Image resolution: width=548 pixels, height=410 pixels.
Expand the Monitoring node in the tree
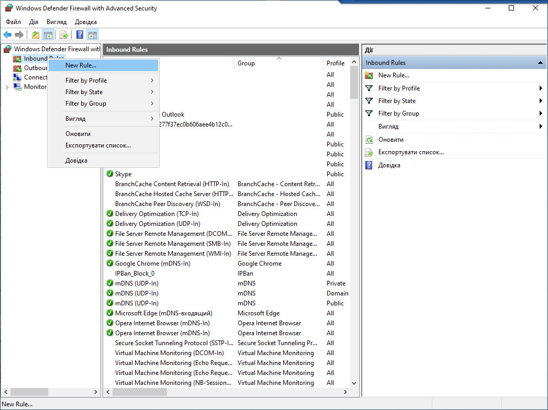(7, 87)
